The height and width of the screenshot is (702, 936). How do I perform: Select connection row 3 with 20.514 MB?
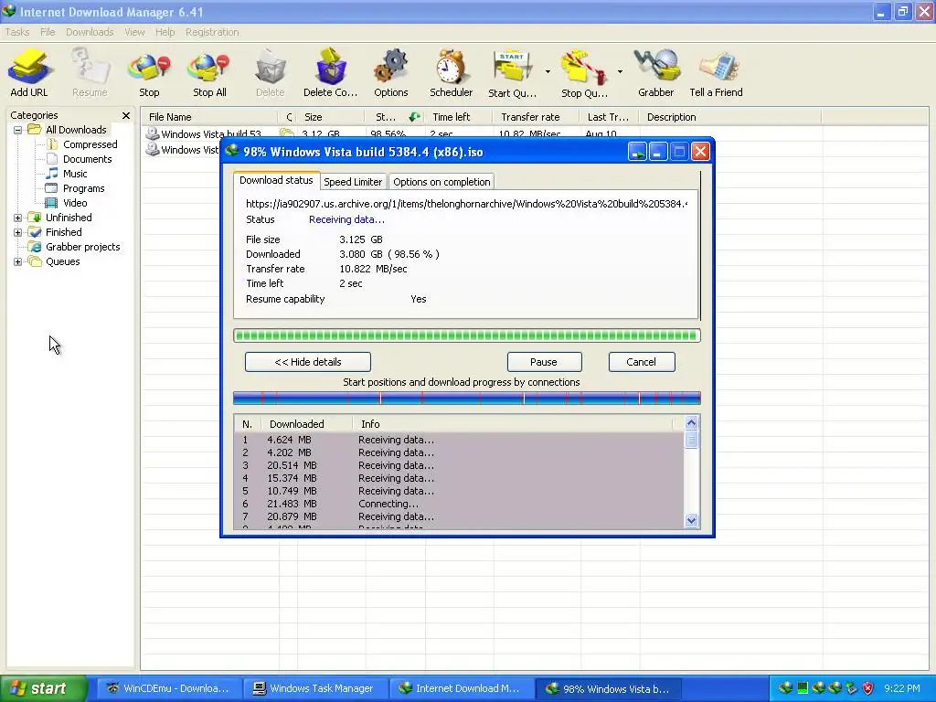[x=459, y=465]
